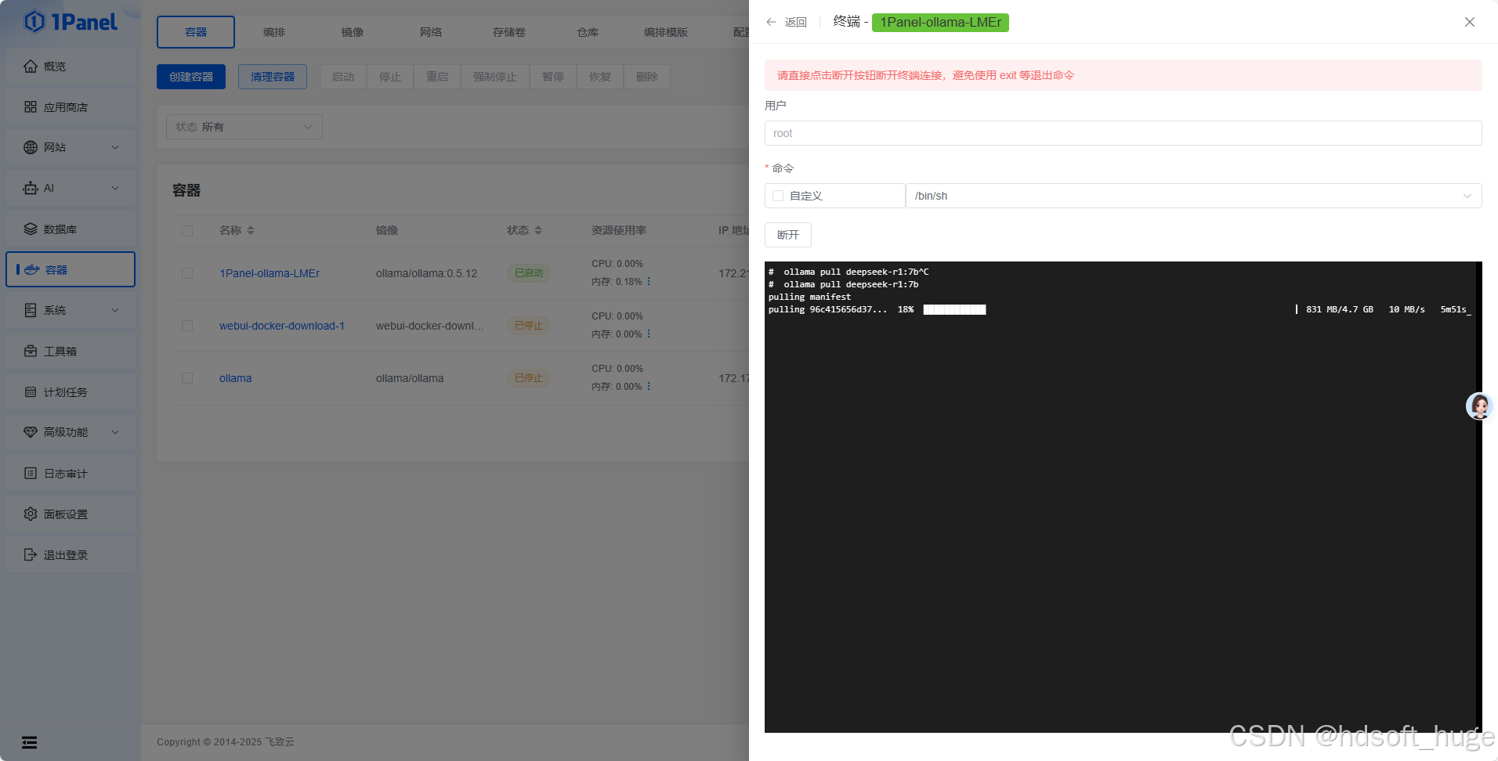Image resolution: width=1498 pixels, height=761 pixels.
Task: Open the 1Panel-ollama-LMEr container link
Action: pos(270,273)
